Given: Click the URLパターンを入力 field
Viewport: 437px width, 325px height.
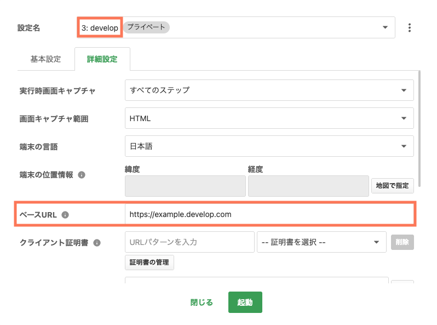Looking at the screenshot, I should tap(189, 242).
